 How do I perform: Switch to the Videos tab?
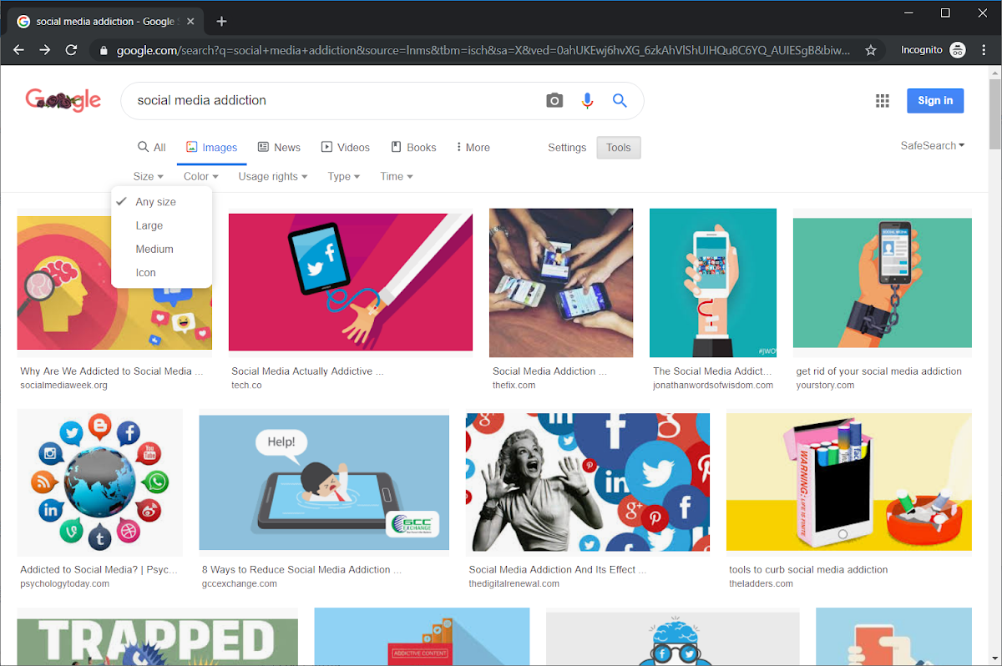click(345, 147)
